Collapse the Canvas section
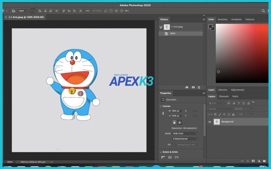The width and height of the screenshot is (271, 169). point(161,106)
